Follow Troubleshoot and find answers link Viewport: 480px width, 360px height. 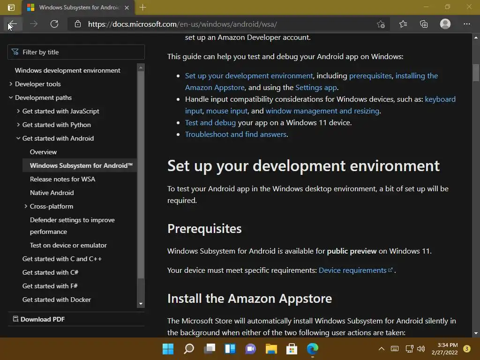coord(236,135)
